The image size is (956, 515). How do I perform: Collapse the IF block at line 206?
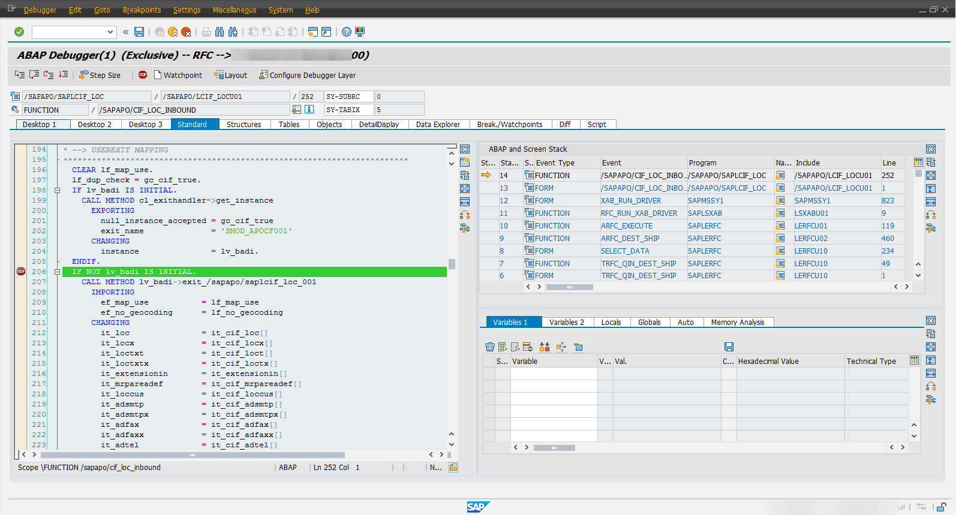pos(58,272)
